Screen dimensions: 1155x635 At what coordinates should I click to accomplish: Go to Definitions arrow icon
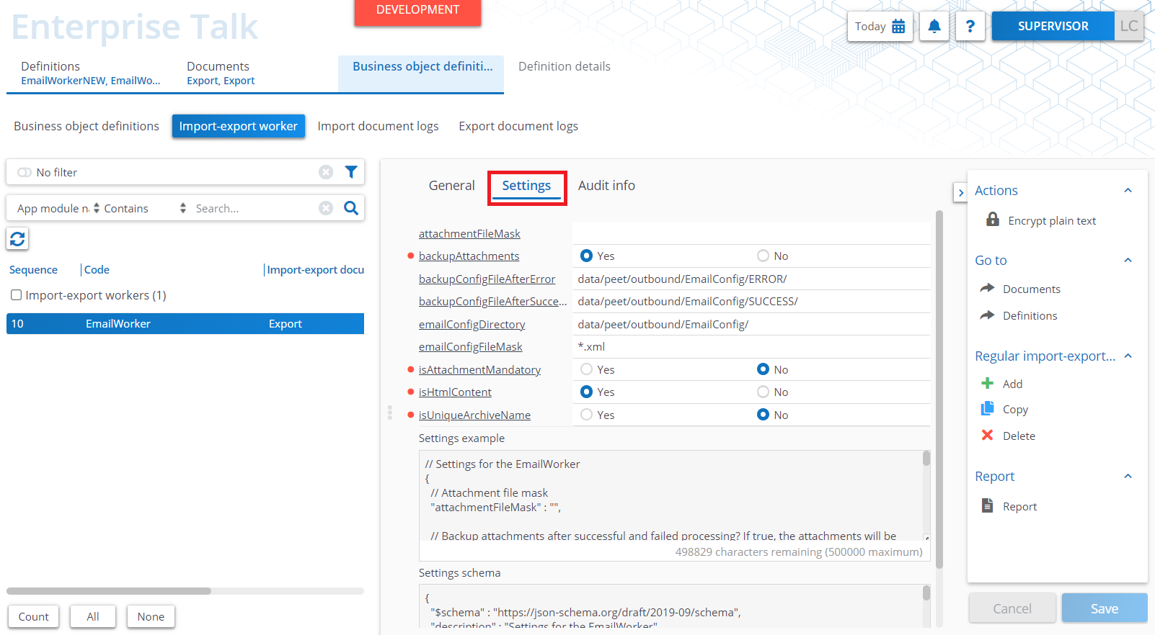987,315
